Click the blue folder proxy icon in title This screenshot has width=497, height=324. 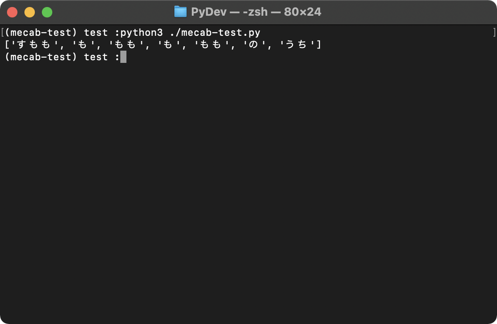point(180,12)
